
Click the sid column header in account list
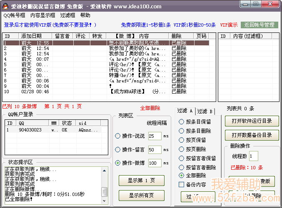pyautogui.click(x=89, y=123)
